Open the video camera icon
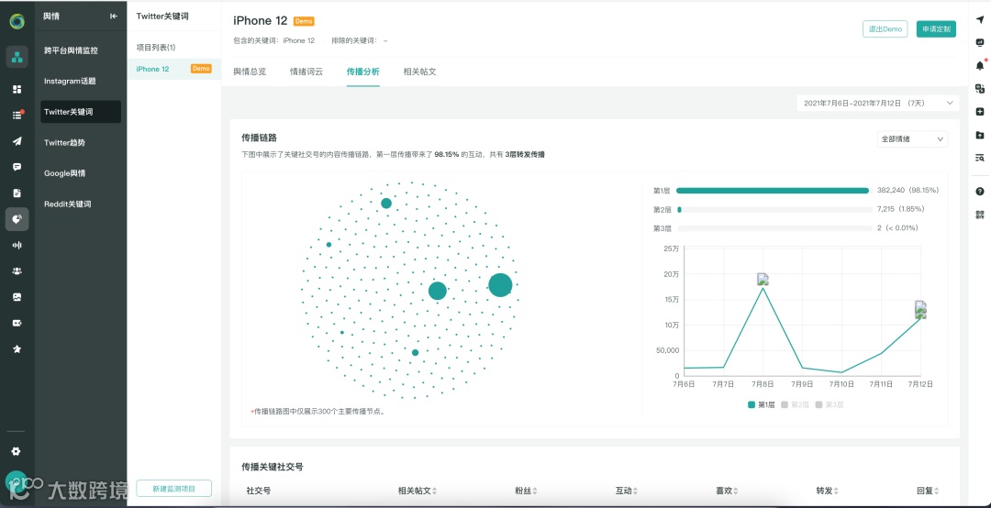This screenshot has width=991, height=508. pos(17,323)
